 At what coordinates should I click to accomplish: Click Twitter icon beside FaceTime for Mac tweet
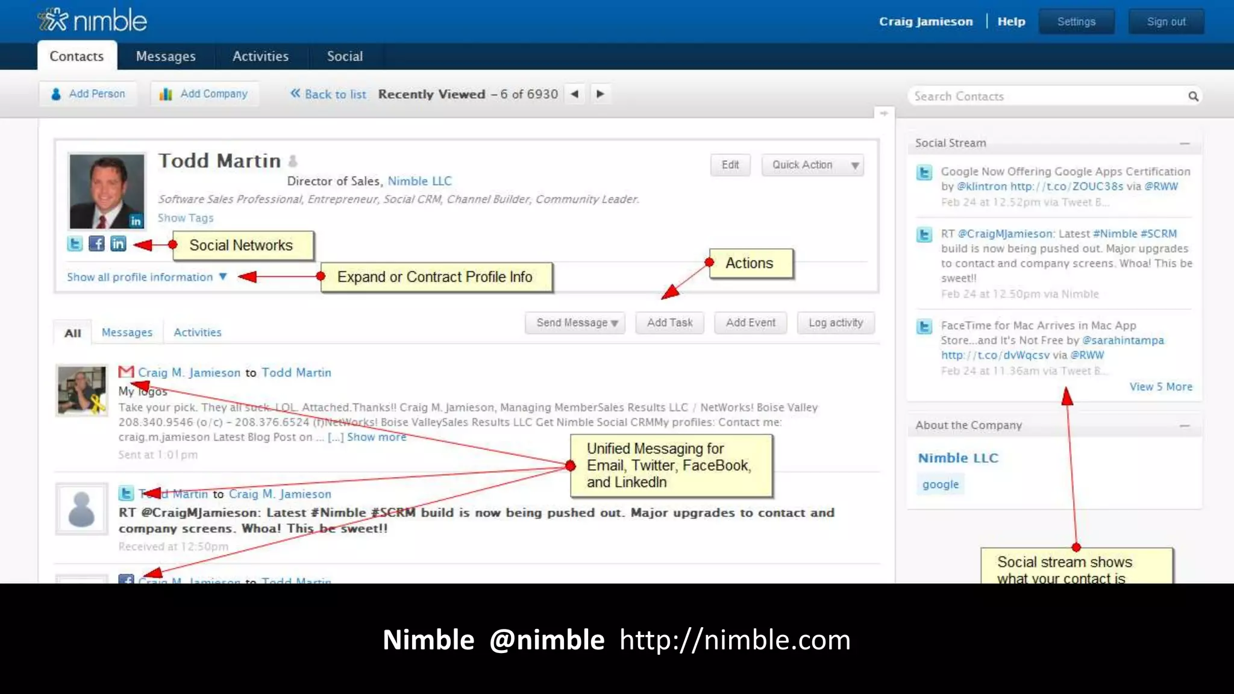coord(924,327)
